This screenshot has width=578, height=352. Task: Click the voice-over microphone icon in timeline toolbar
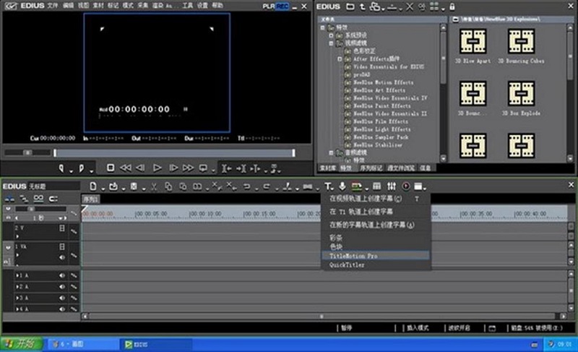342,186
